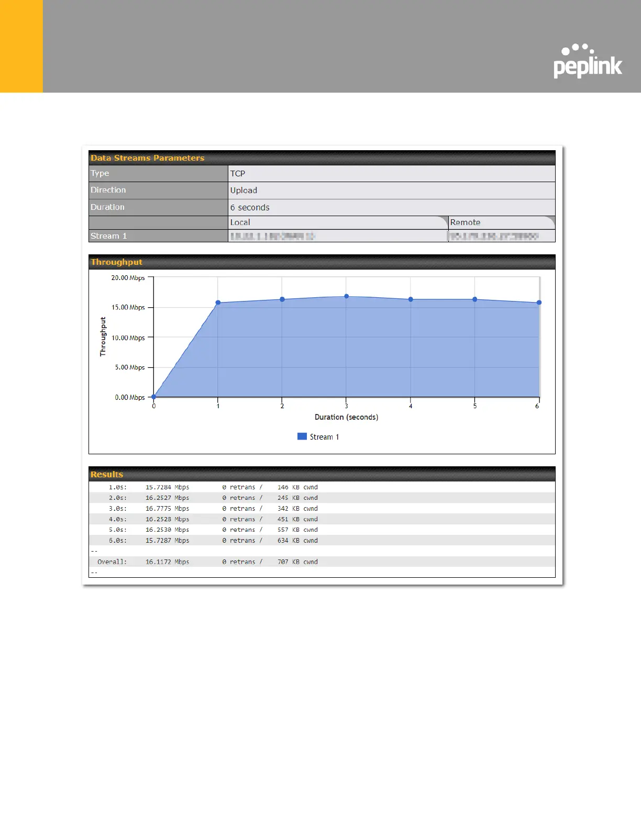This screenshot has width=641, height=829.
Task: Click the Peplink logo
Action: click(x=588, y=61)
